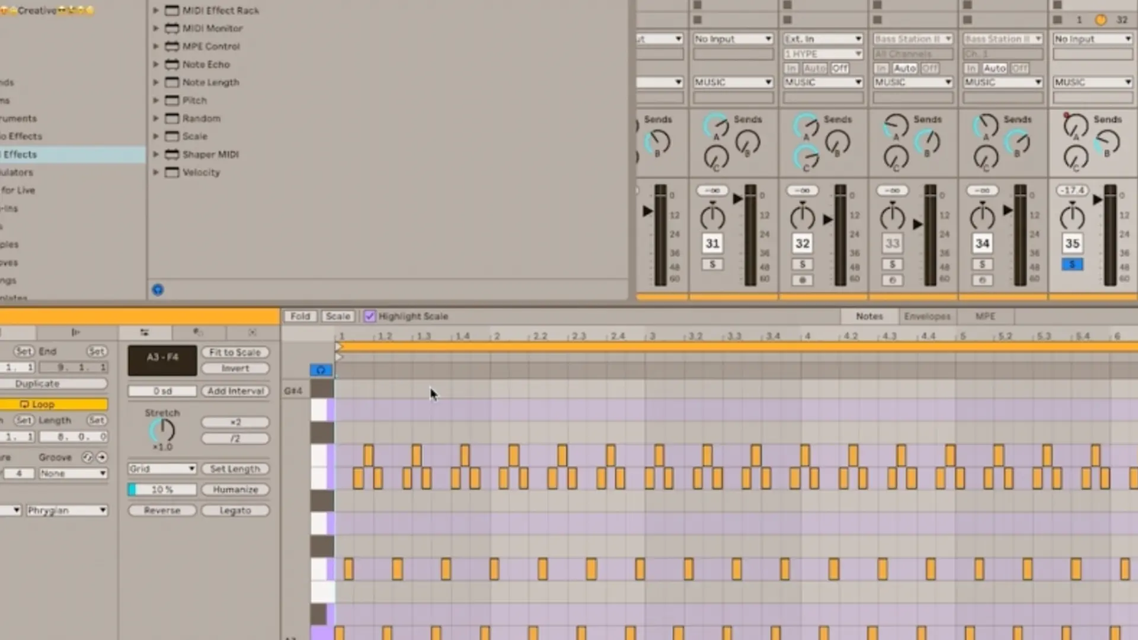Expand the Pitch device in browser
Image resolution: width=1138 pixels, height=640 pixels.
pos(156,100)
